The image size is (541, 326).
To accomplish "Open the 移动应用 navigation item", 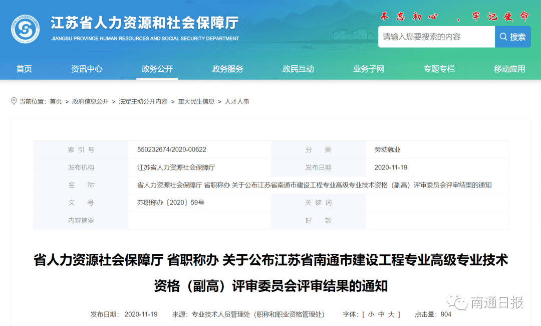I will [x=509, y=69].
